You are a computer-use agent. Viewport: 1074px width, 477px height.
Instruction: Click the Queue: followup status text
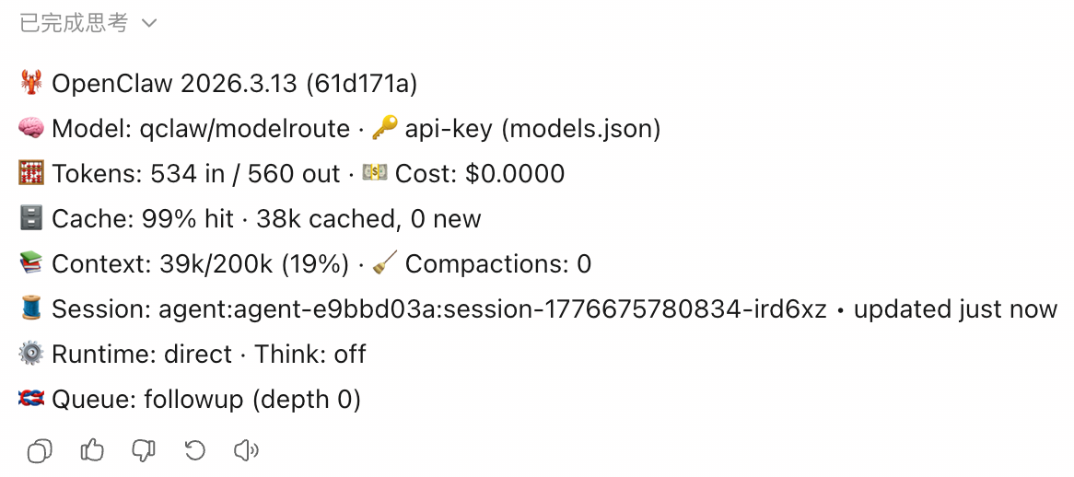(x=147, y=400)
